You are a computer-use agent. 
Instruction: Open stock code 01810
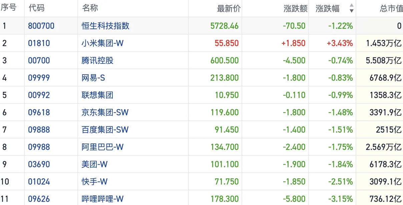point(39,43)
